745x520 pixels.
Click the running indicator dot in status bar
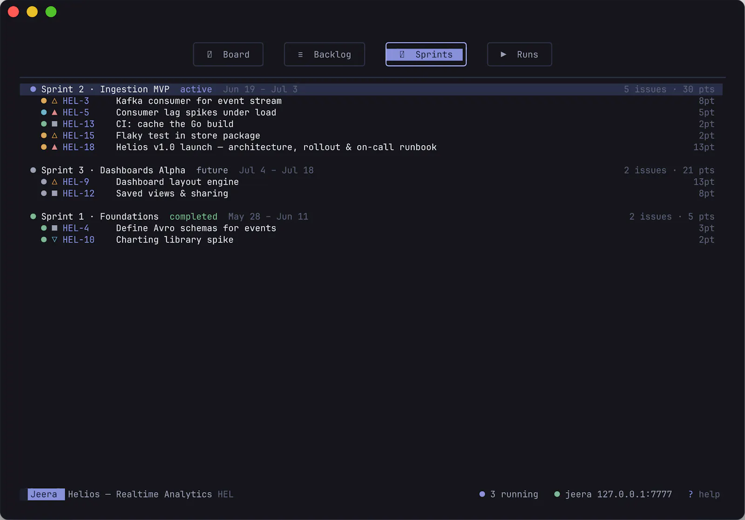[482, 494]
